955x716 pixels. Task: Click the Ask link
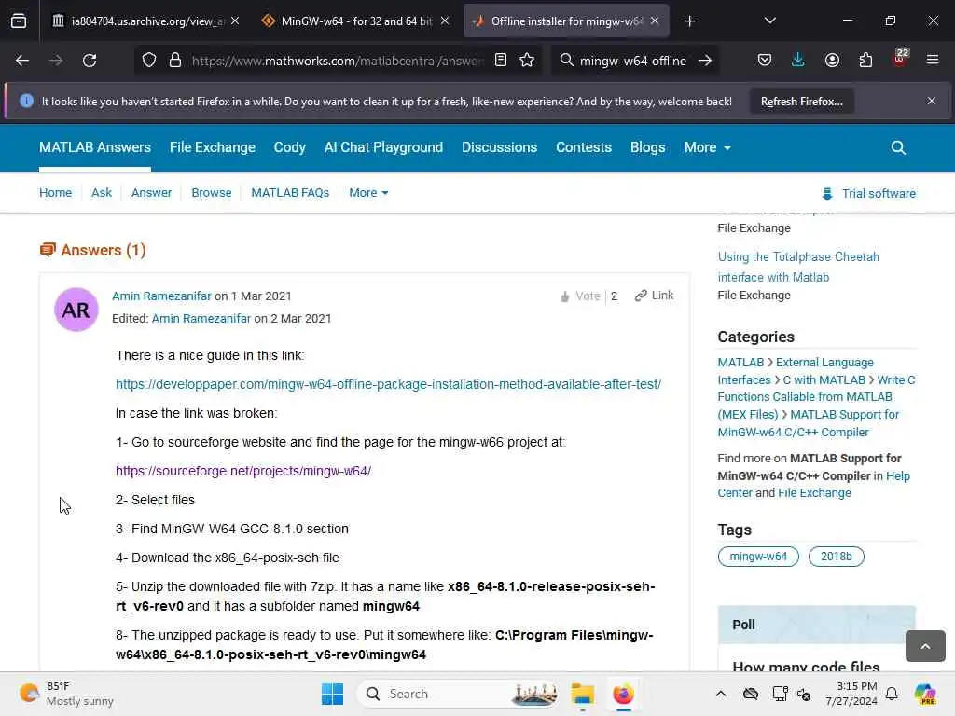tap(101, 192)
